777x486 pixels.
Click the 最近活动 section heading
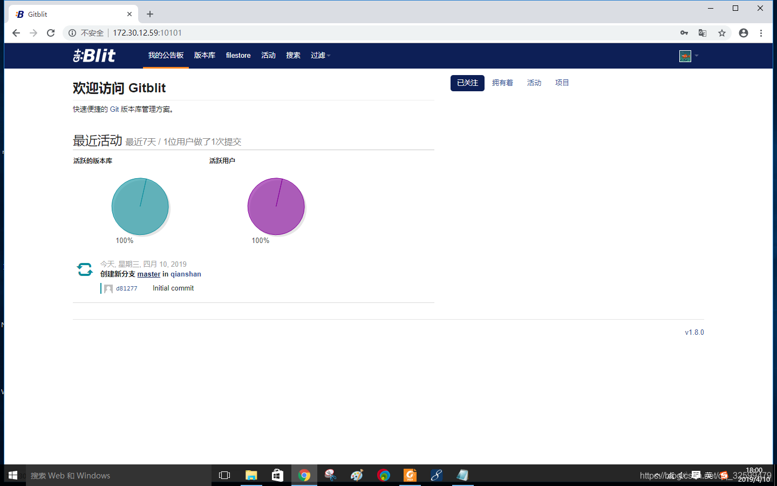click(98, 141)
